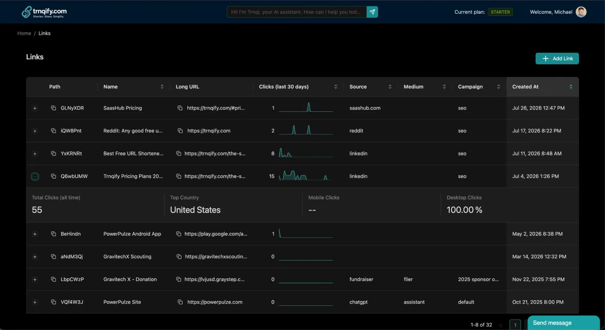
Task: Send message to Trnqi assistant via paper-plane icon
Action: (372, 12)
